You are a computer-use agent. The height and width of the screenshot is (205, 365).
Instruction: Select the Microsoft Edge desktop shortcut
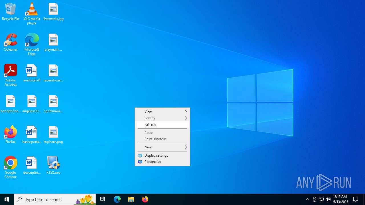32,44
